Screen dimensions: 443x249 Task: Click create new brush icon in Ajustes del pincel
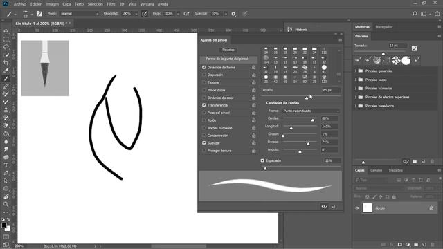[x=334, y=207]
